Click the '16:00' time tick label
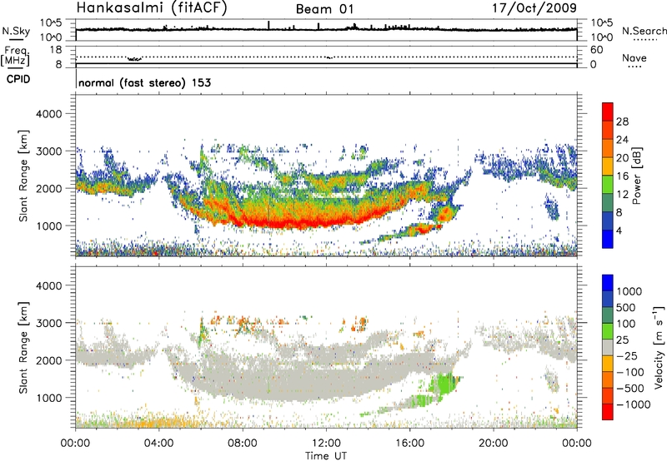The image size is (667, 461). 409,444
